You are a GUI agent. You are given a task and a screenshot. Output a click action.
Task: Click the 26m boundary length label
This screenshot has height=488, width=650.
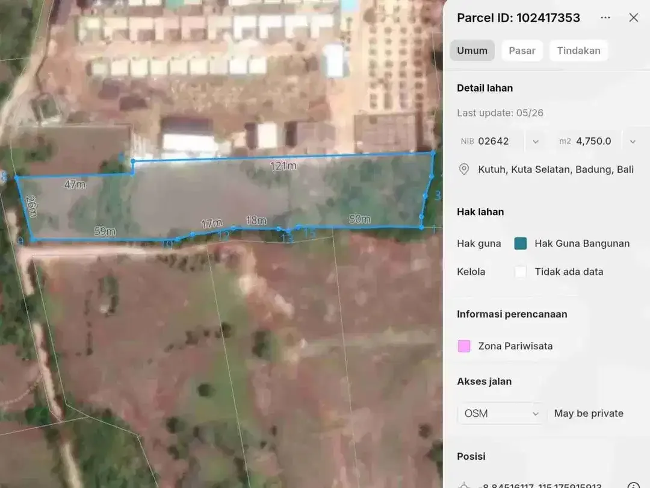pos(31,206)
